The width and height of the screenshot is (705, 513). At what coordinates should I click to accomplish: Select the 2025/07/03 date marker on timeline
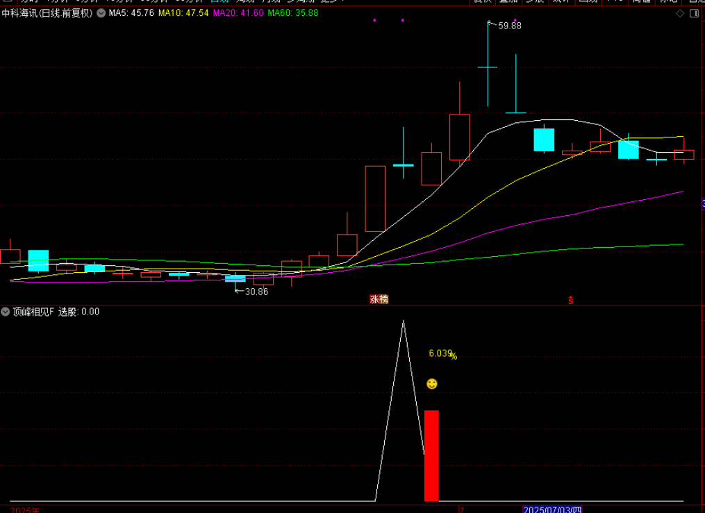tap(551, 509)
